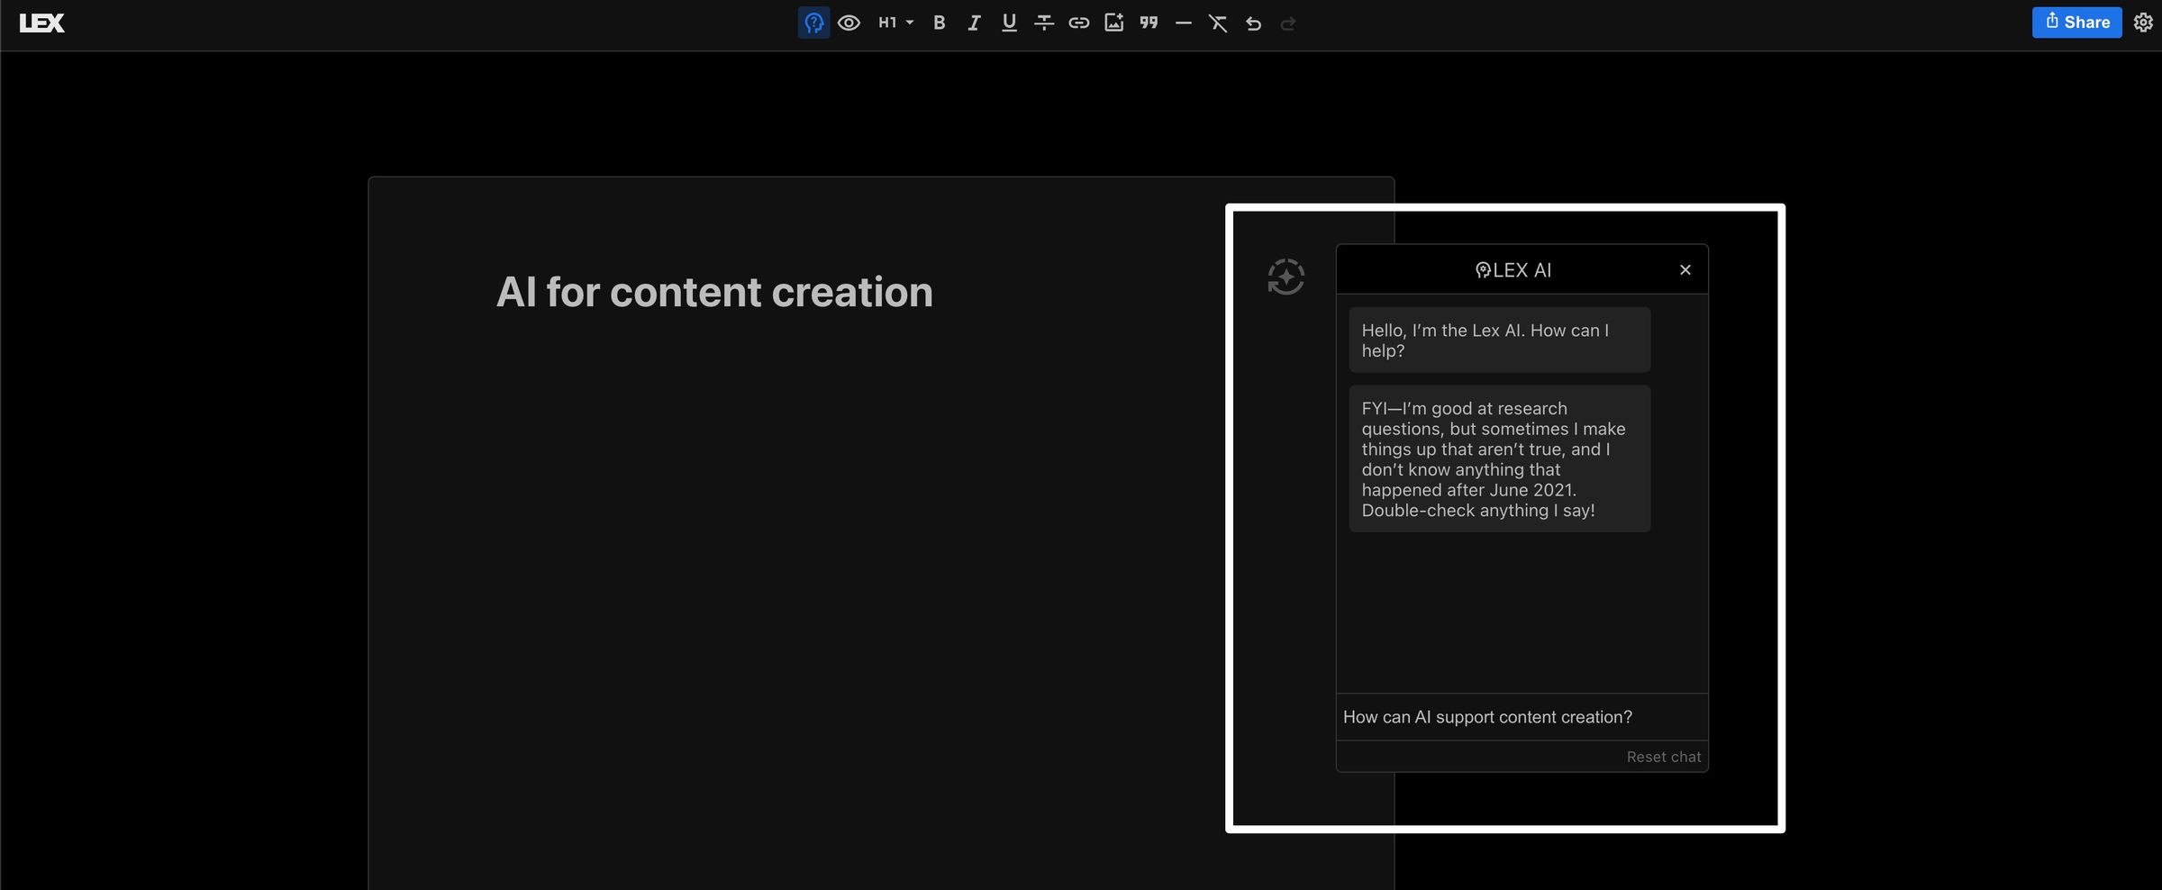Go home via the LEX logo
The height and width of the screenshot is (890, 2162).
tap(41, 23)
